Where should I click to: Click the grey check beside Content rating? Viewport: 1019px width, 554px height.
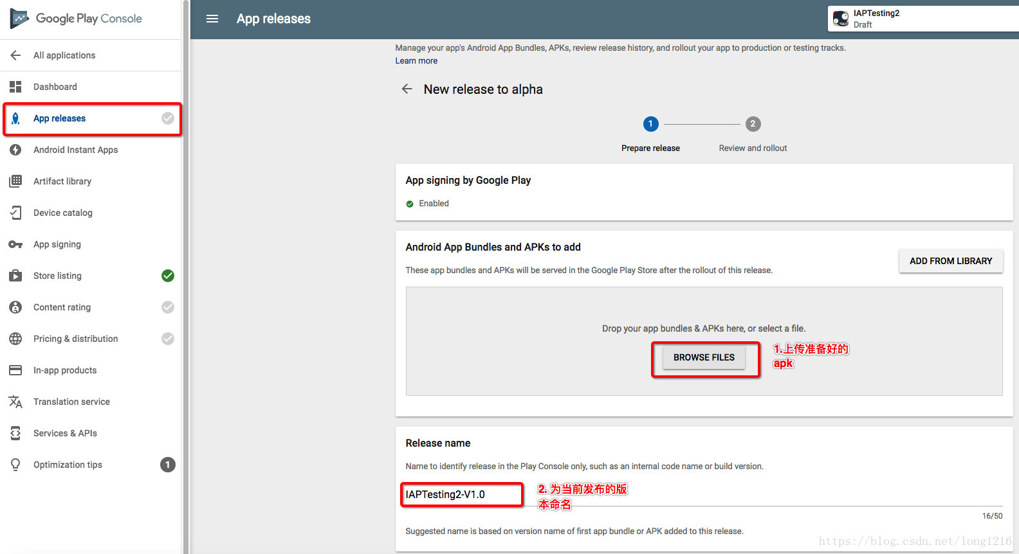click(x=168, y=307)
